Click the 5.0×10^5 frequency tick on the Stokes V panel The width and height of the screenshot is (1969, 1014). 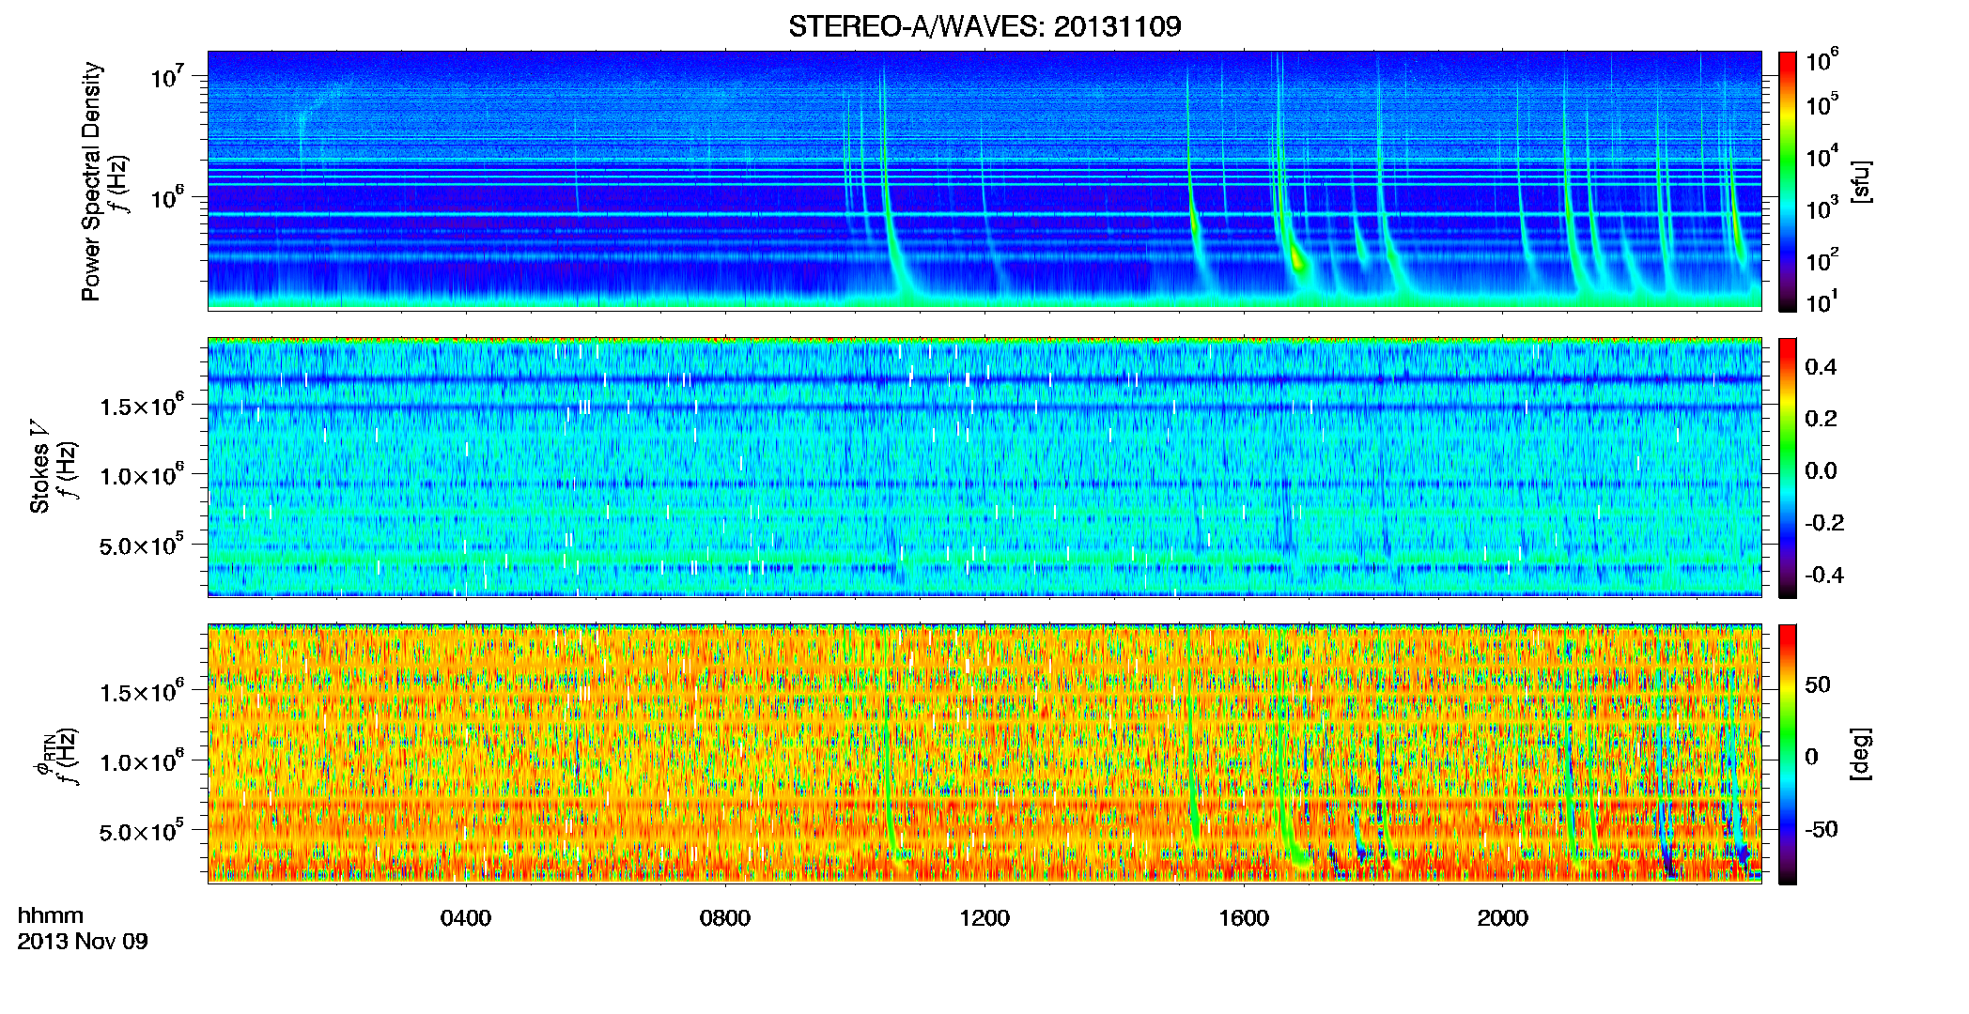click(x=142, y=545)
